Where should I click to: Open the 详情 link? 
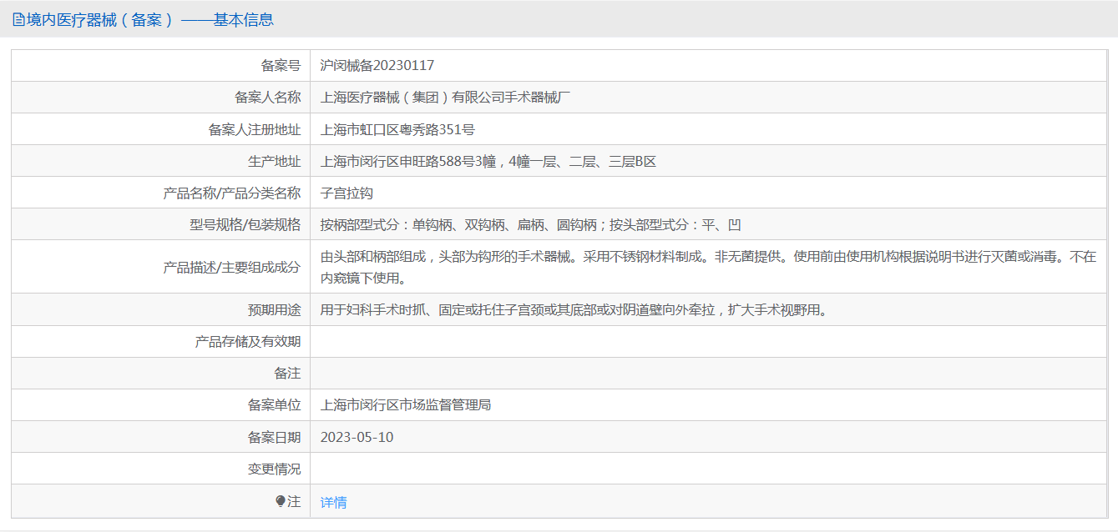[x=334, y=502]
